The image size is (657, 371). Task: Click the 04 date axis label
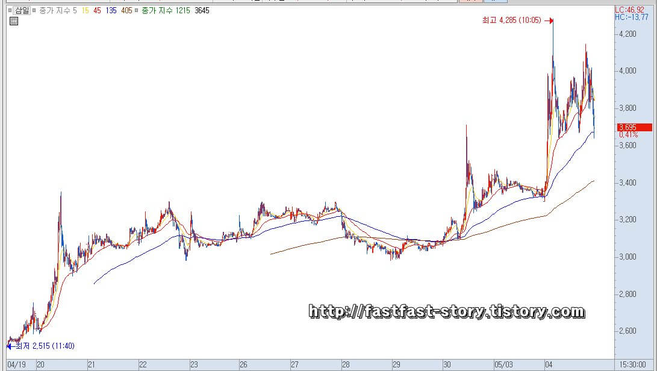tap(549, 365)
